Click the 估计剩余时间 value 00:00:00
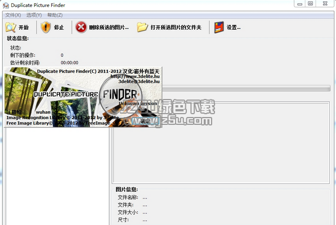 pyautogui.click(x=69, y=63)
